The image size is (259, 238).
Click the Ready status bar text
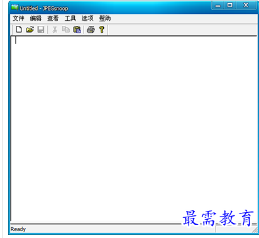18,229
